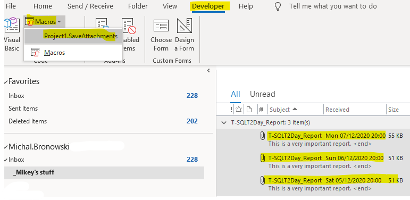The height and width of the screenshot is (200, 410).
Task: Open the File menu
Action: click(x=11, y=6)
